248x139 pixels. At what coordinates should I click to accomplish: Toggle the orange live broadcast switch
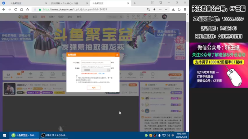19,74
